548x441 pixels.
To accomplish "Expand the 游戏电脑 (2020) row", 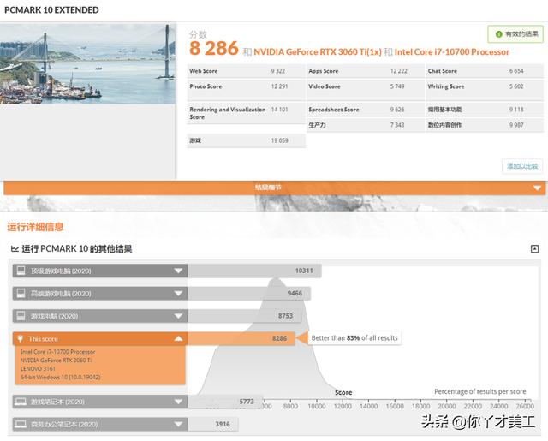I will pyautogui.click(x=100, y=316).
